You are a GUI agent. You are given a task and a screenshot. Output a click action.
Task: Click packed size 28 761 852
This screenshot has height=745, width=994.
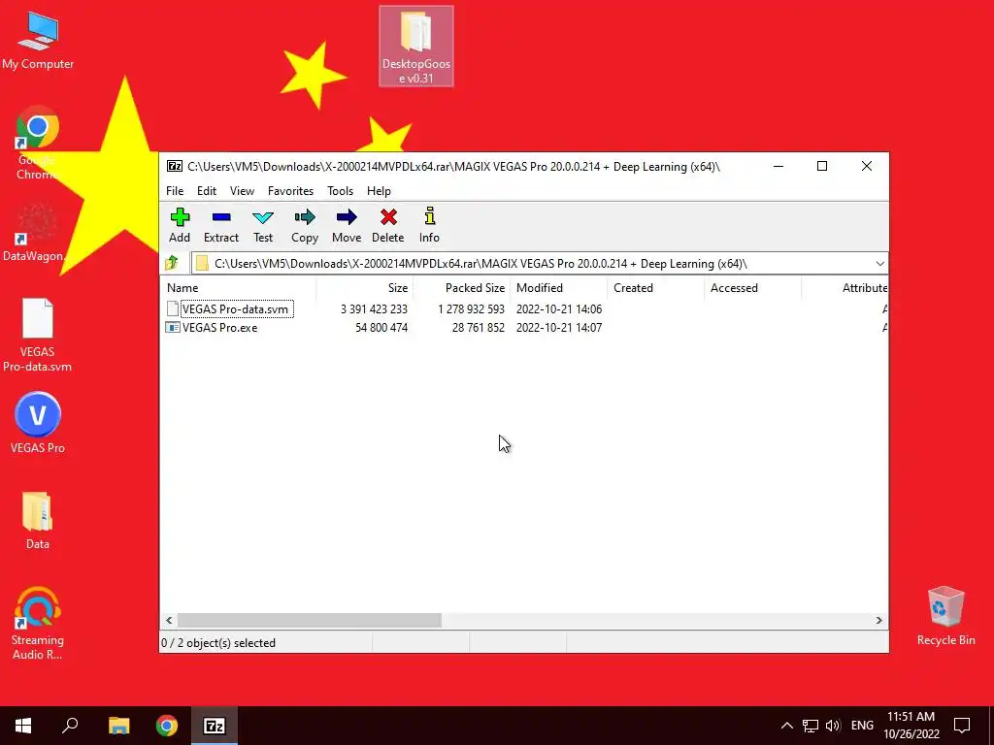(x=478, y=328)
